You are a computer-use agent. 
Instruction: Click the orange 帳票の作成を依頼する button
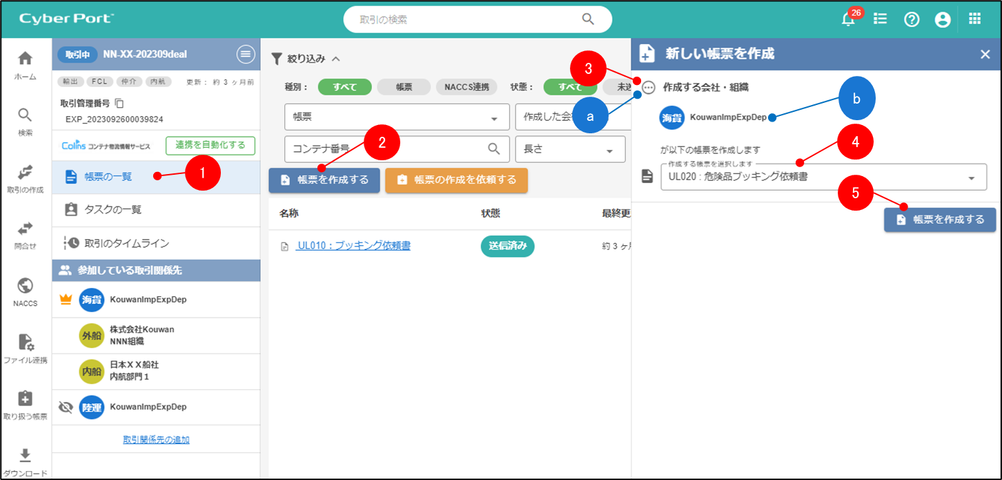(x=456, y=180)
